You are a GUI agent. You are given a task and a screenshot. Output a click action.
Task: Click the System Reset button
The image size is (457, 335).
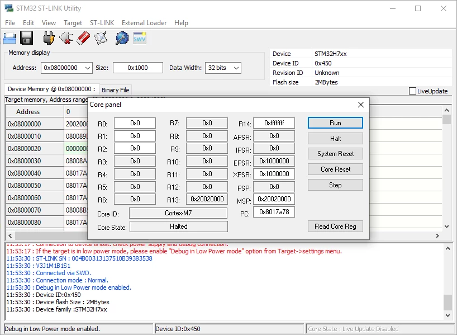coord(335,154)
